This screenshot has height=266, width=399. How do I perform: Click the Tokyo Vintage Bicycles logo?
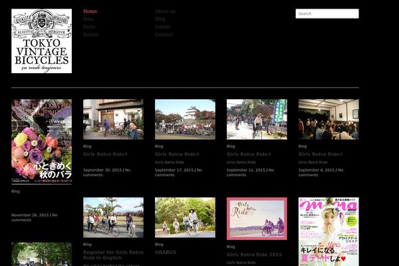click(x=41, y=41)
